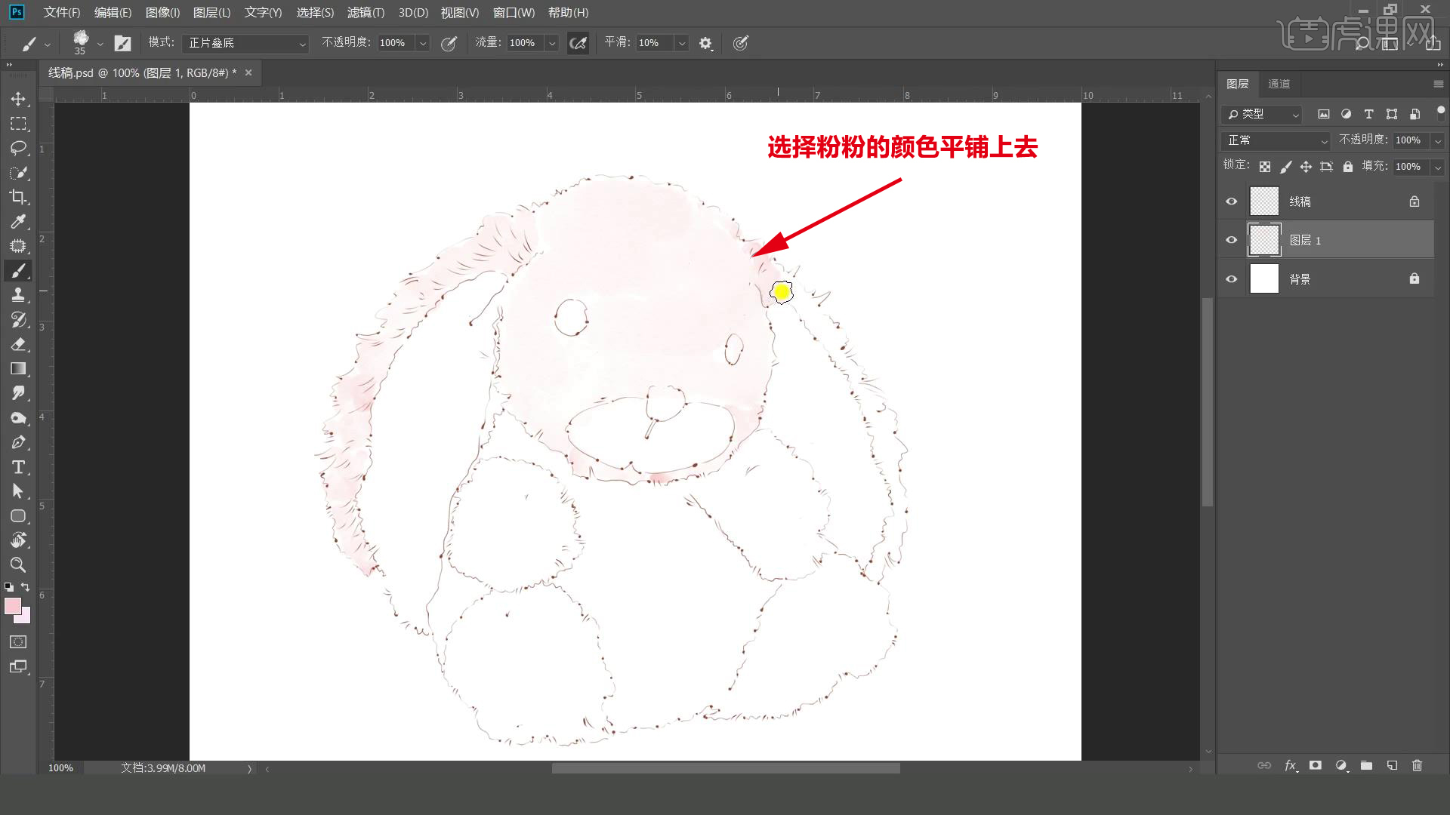Viewport: 1450px width, 815px height.
Task: Change screen mode
Action: pyautogui.click(x=18, y=666)
